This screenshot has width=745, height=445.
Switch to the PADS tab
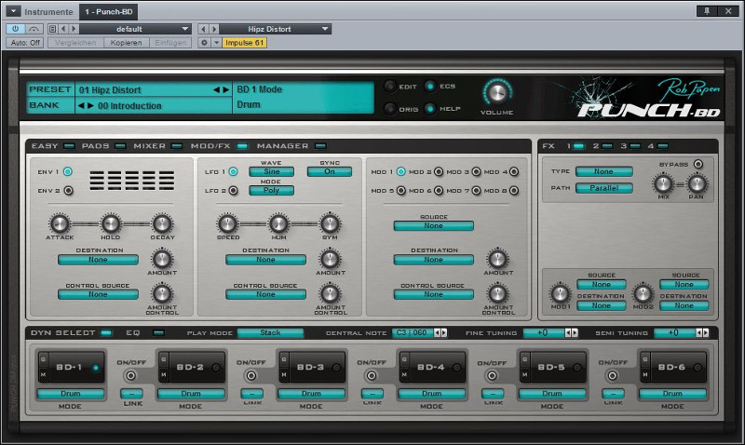click(x=103, y=146)
